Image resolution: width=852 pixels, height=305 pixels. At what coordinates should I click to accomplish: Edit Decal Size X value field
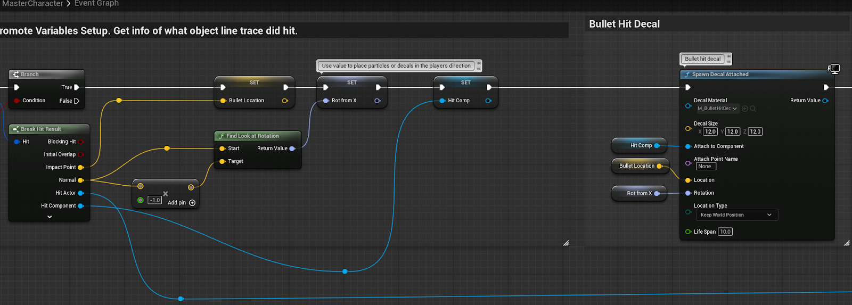click(710, 131)
